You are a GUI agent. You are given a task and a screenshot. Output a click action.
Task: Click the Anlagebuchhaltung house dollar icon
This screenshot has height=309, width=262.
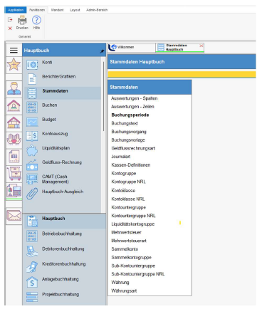pos(32,282)
